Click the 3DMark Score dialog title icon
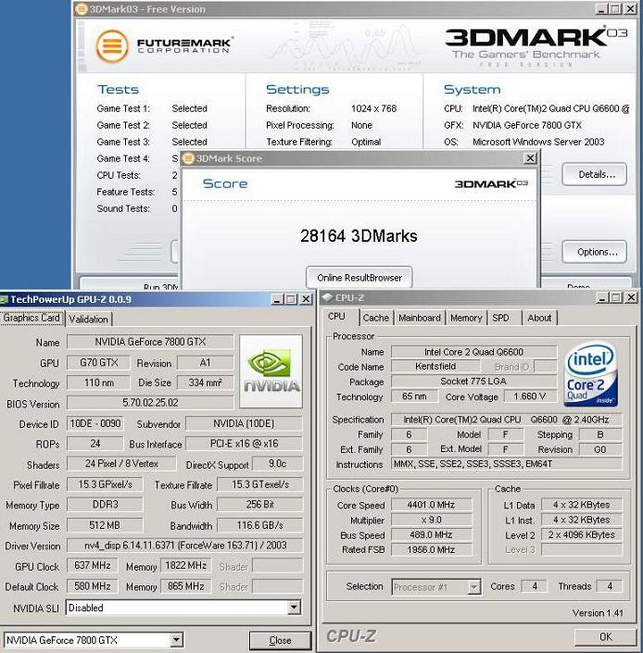The height and width of the screenshot is (653, 643). (189, 158)
